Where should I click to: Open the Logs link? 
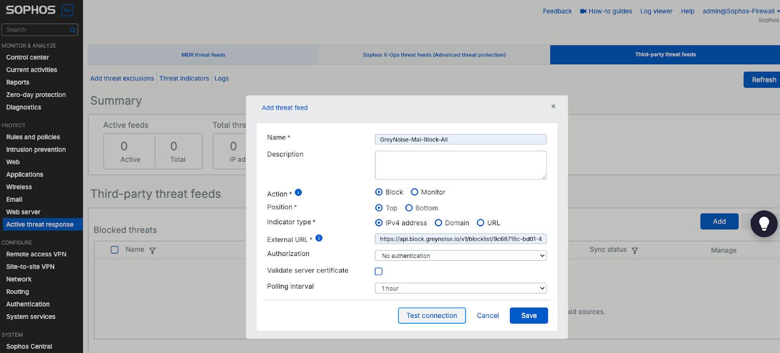coord(222,78)
